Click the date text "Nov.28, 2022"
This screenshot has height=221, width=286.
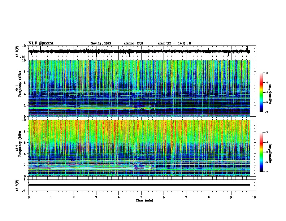101,43
